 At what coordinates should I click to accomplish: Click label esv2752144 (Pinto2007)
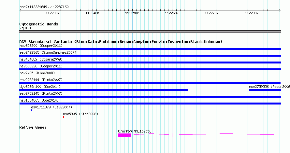click(x=41, y=80)
